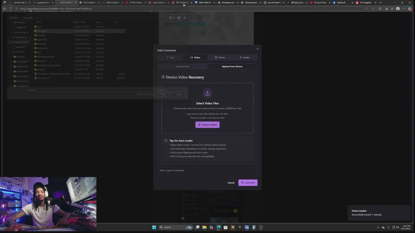The width and height of the screenshot is (415, 233).
Task: Switch to the coast-vision browser tab
Action: click(159, 3)
